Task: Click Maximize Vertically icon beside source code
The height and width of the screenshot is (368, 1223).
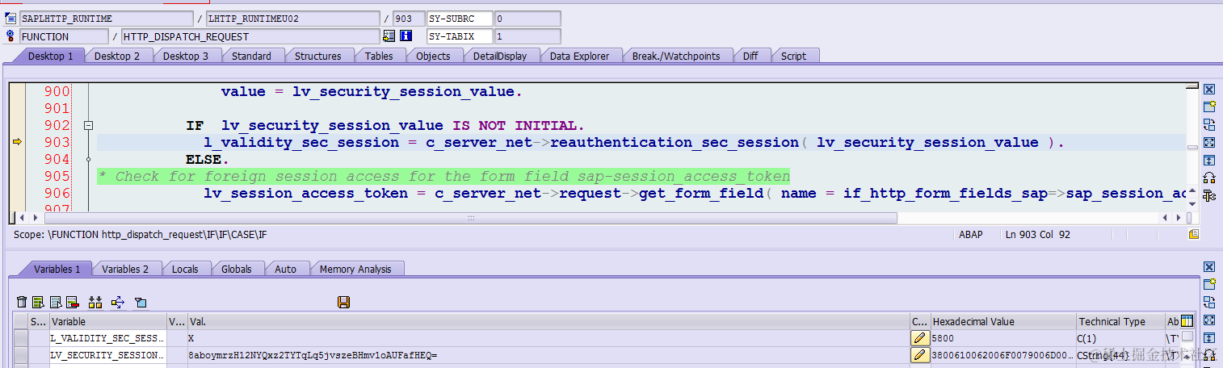Action: click(1209, 160)
